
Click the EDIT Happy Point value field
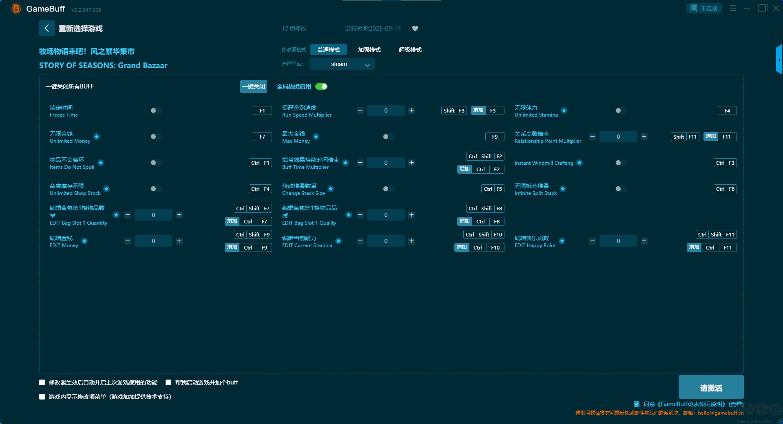[x=618, y=241]
